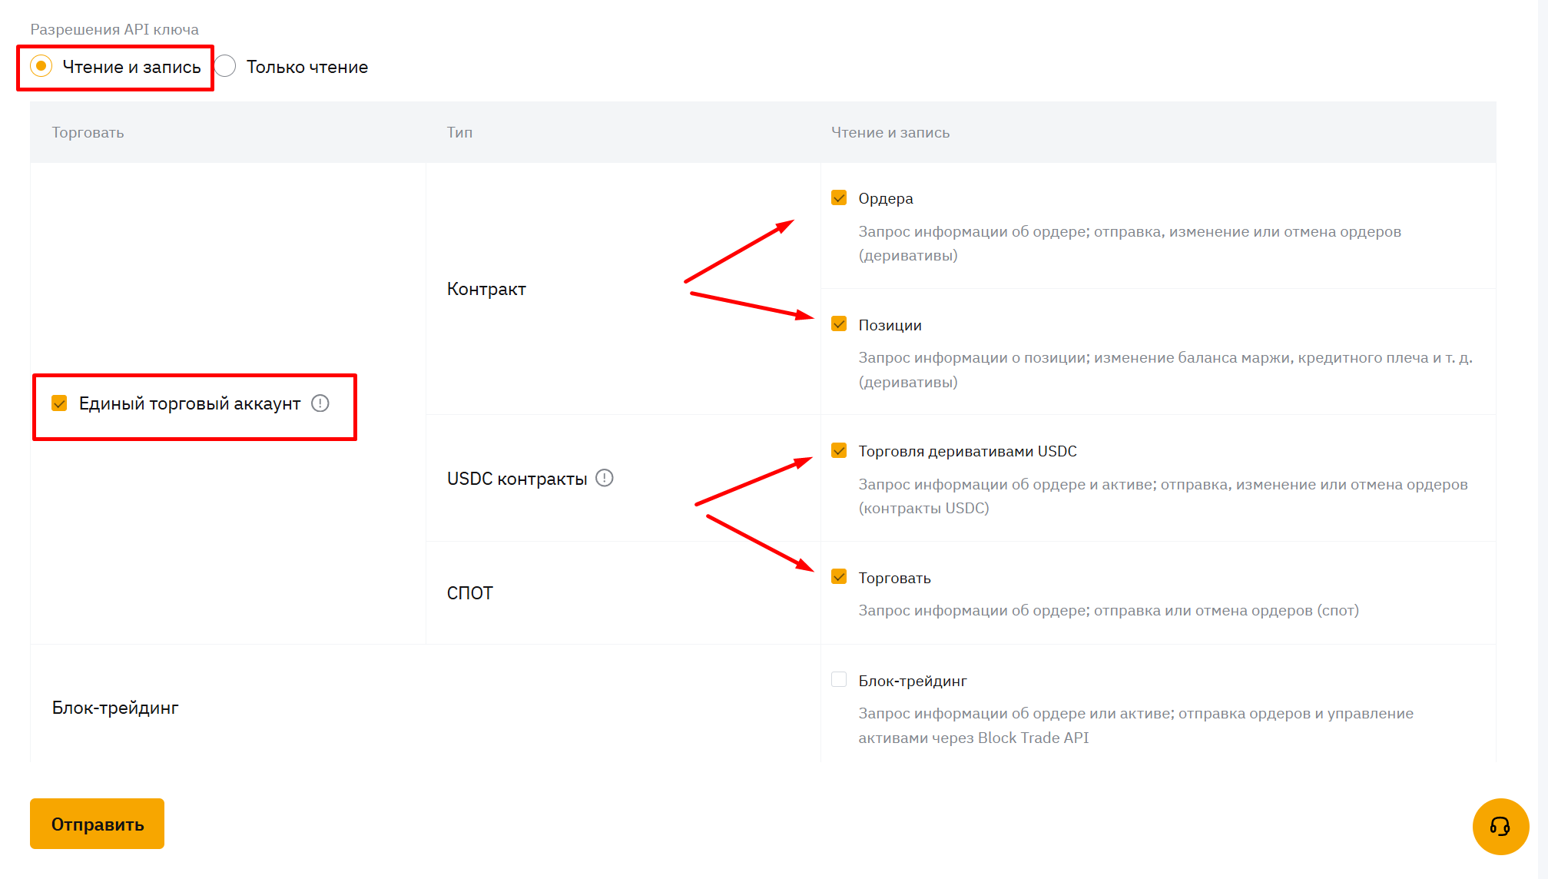
Task: Select the Только чтение radio option
Action: click(225, 66)
